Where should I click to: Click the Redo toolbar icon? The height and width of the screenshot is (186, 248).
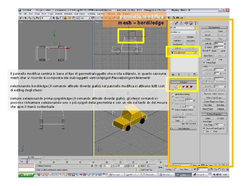[x=25, y=18]
